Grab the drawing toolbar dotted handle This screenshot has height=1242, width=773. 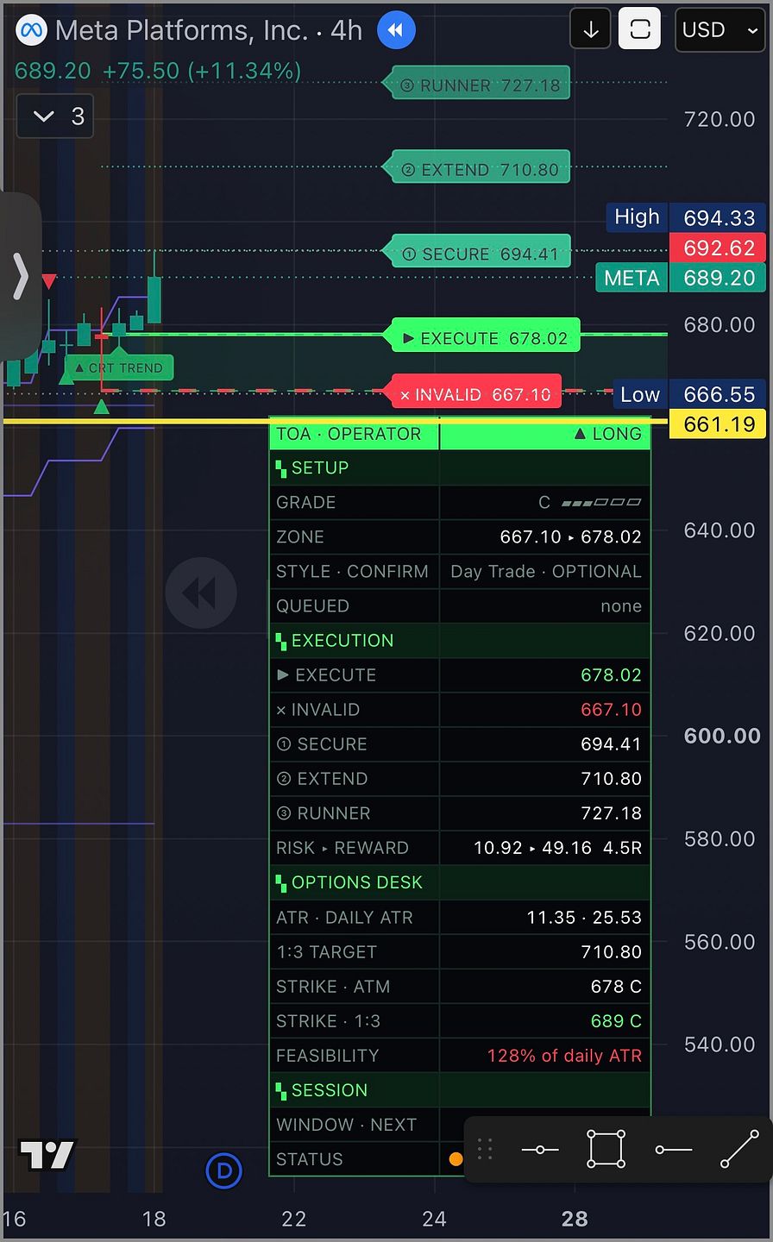485,1150
